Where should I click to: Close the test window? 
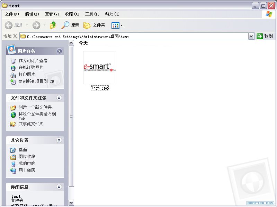pyautogui.click(x=271, y=6)
